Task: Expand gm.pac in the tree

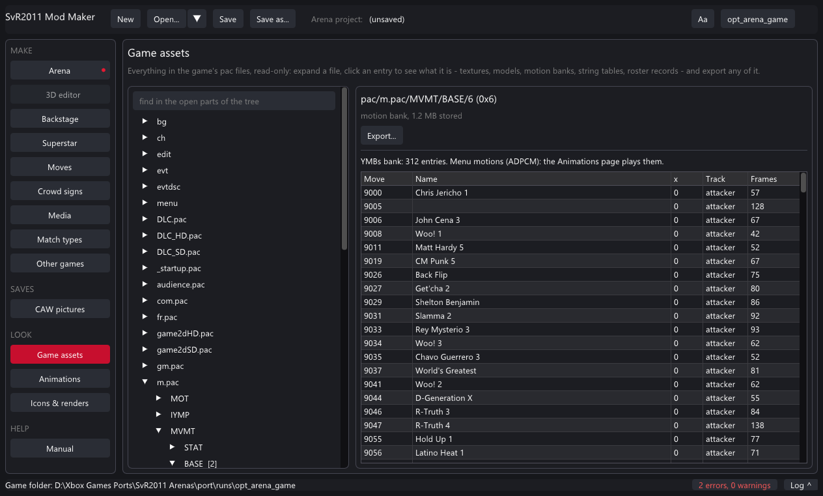Action: coord(145,366)
